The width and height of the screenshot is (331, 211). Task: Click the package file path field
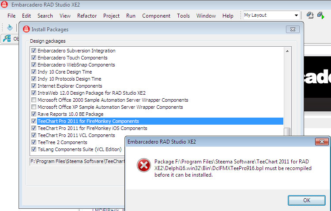[77, 162]
